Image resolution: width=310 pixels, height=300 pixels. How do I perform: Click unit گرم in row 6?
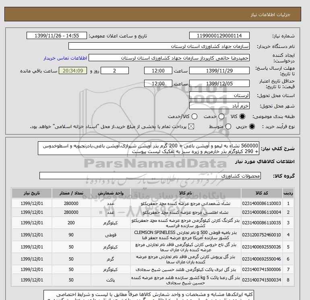[x=111, y=259]
